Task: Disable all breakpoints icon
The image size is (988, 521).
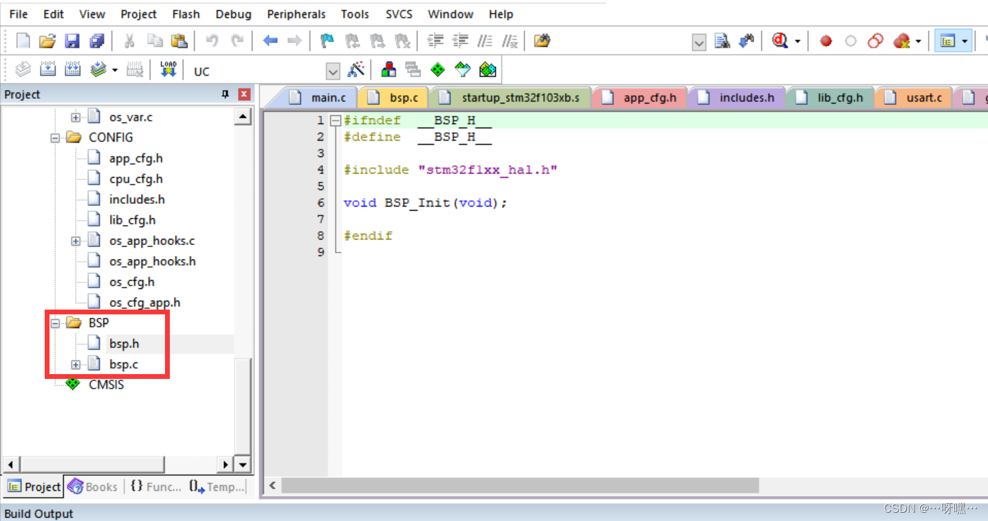Action: coord(875,41)
